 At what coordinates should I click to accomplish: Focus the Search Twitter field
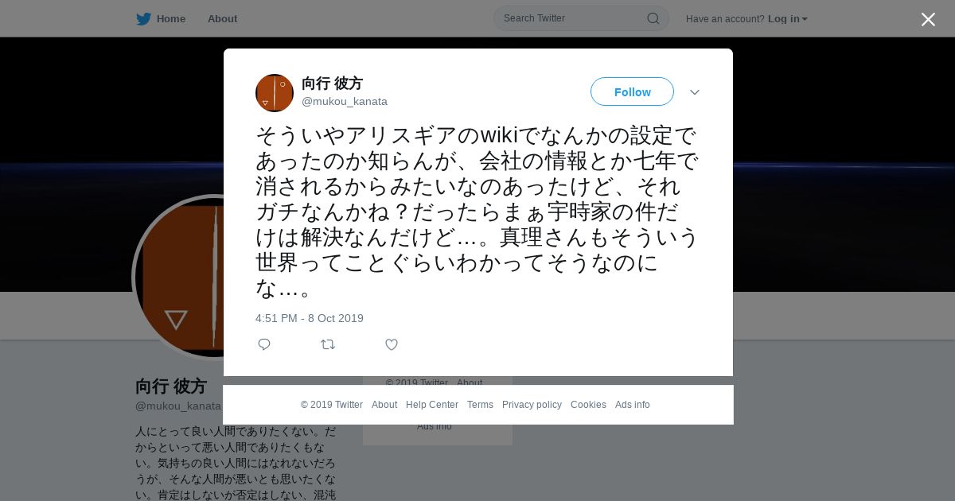pos(573,18)
